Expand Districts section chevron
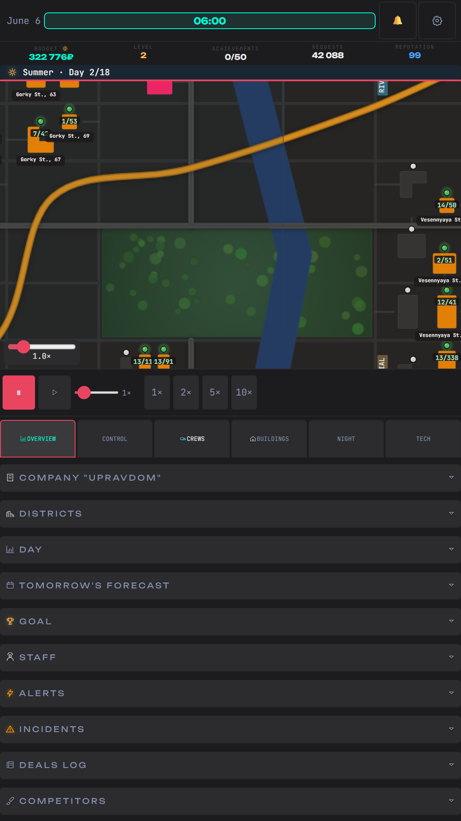 [x=451, y=514]
